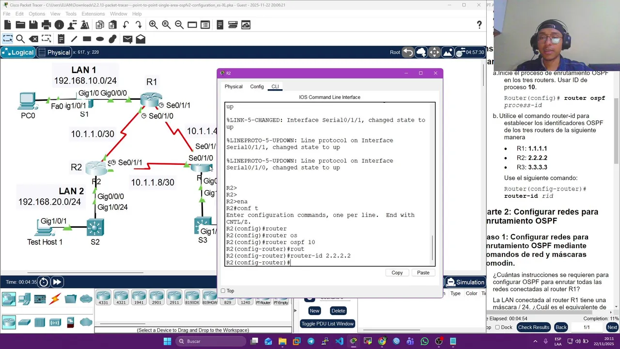Save the file with the floppy icon
620x349 pixels.
coord(33,25)
